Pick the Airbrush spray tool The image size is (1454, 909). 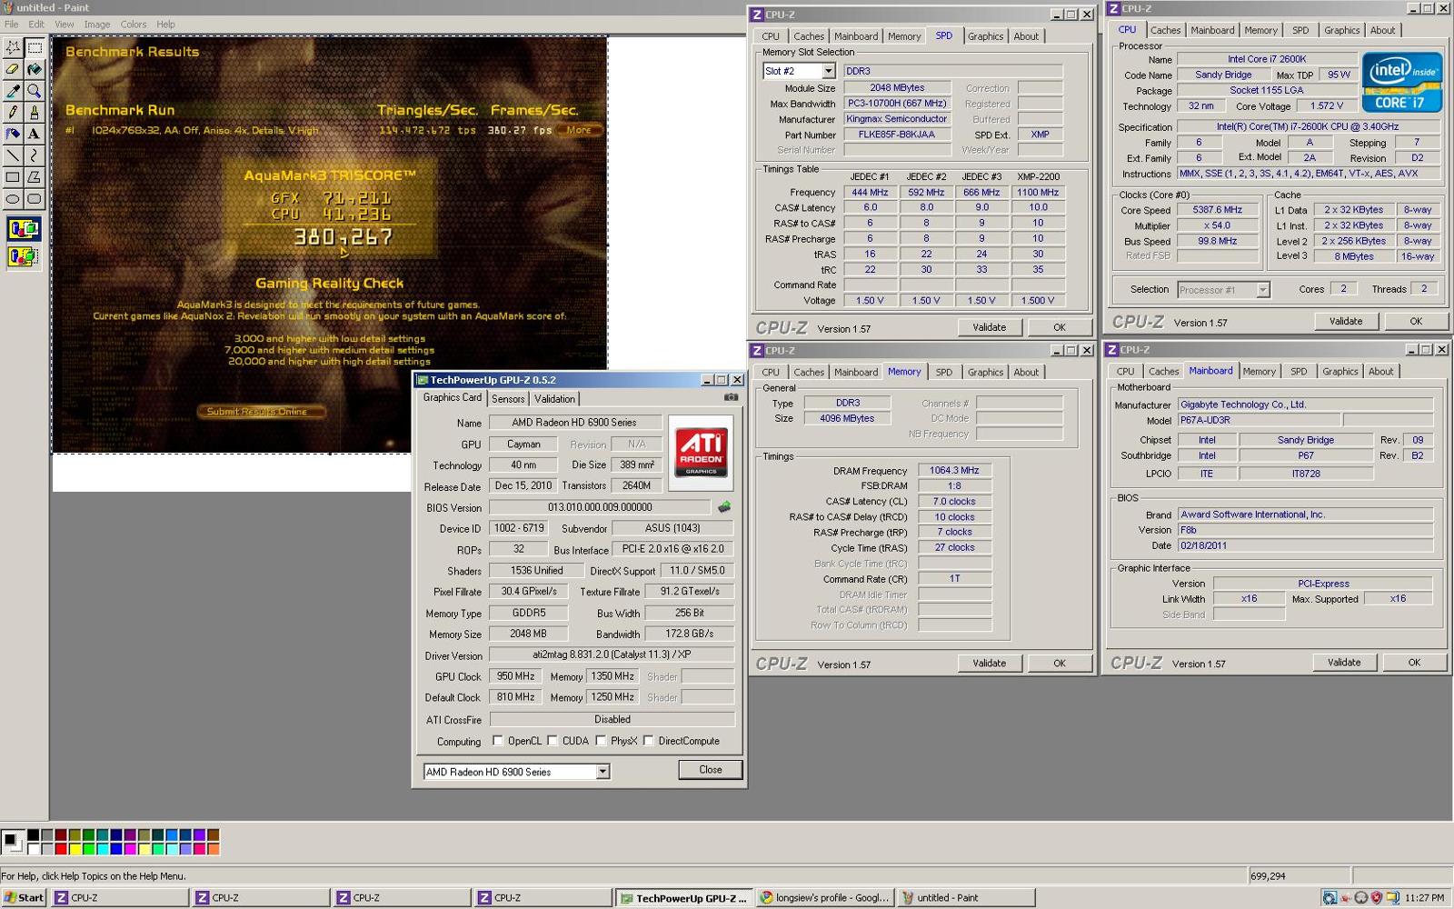click(x=13, y=134)
